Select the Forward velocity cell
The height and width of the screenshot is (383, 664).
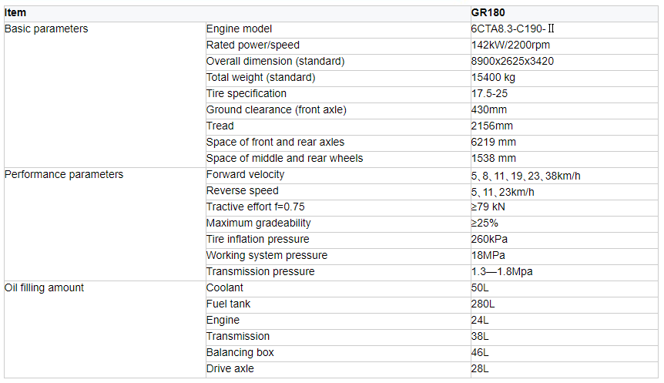tap(245, 174)
